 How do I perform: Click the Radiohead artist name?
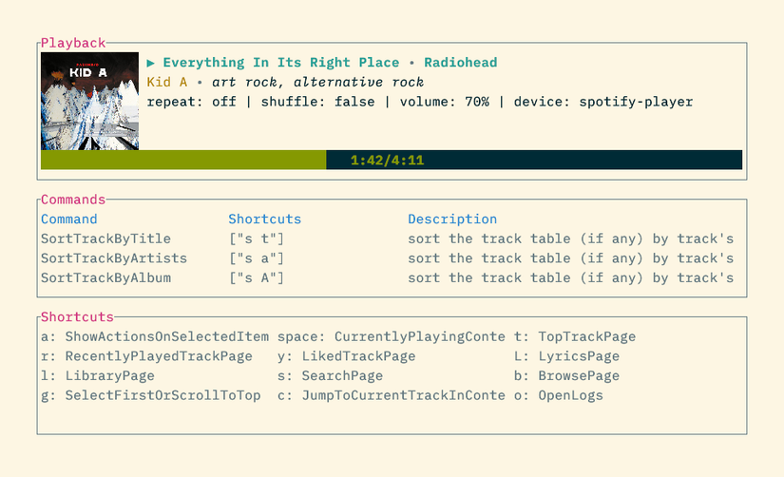pos(461,63)
